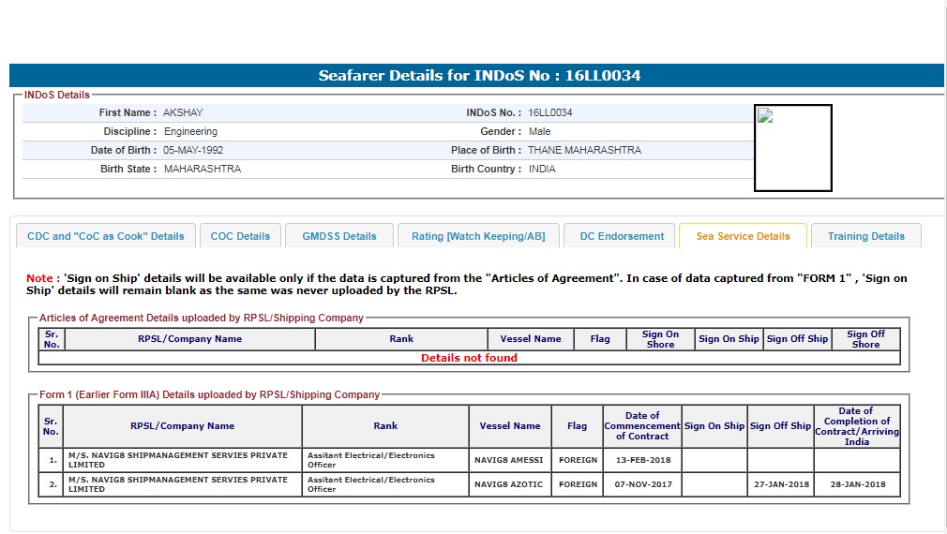Switch to the COC Details tab
This screenshot has width=947, height=534.
coord(240,236)
